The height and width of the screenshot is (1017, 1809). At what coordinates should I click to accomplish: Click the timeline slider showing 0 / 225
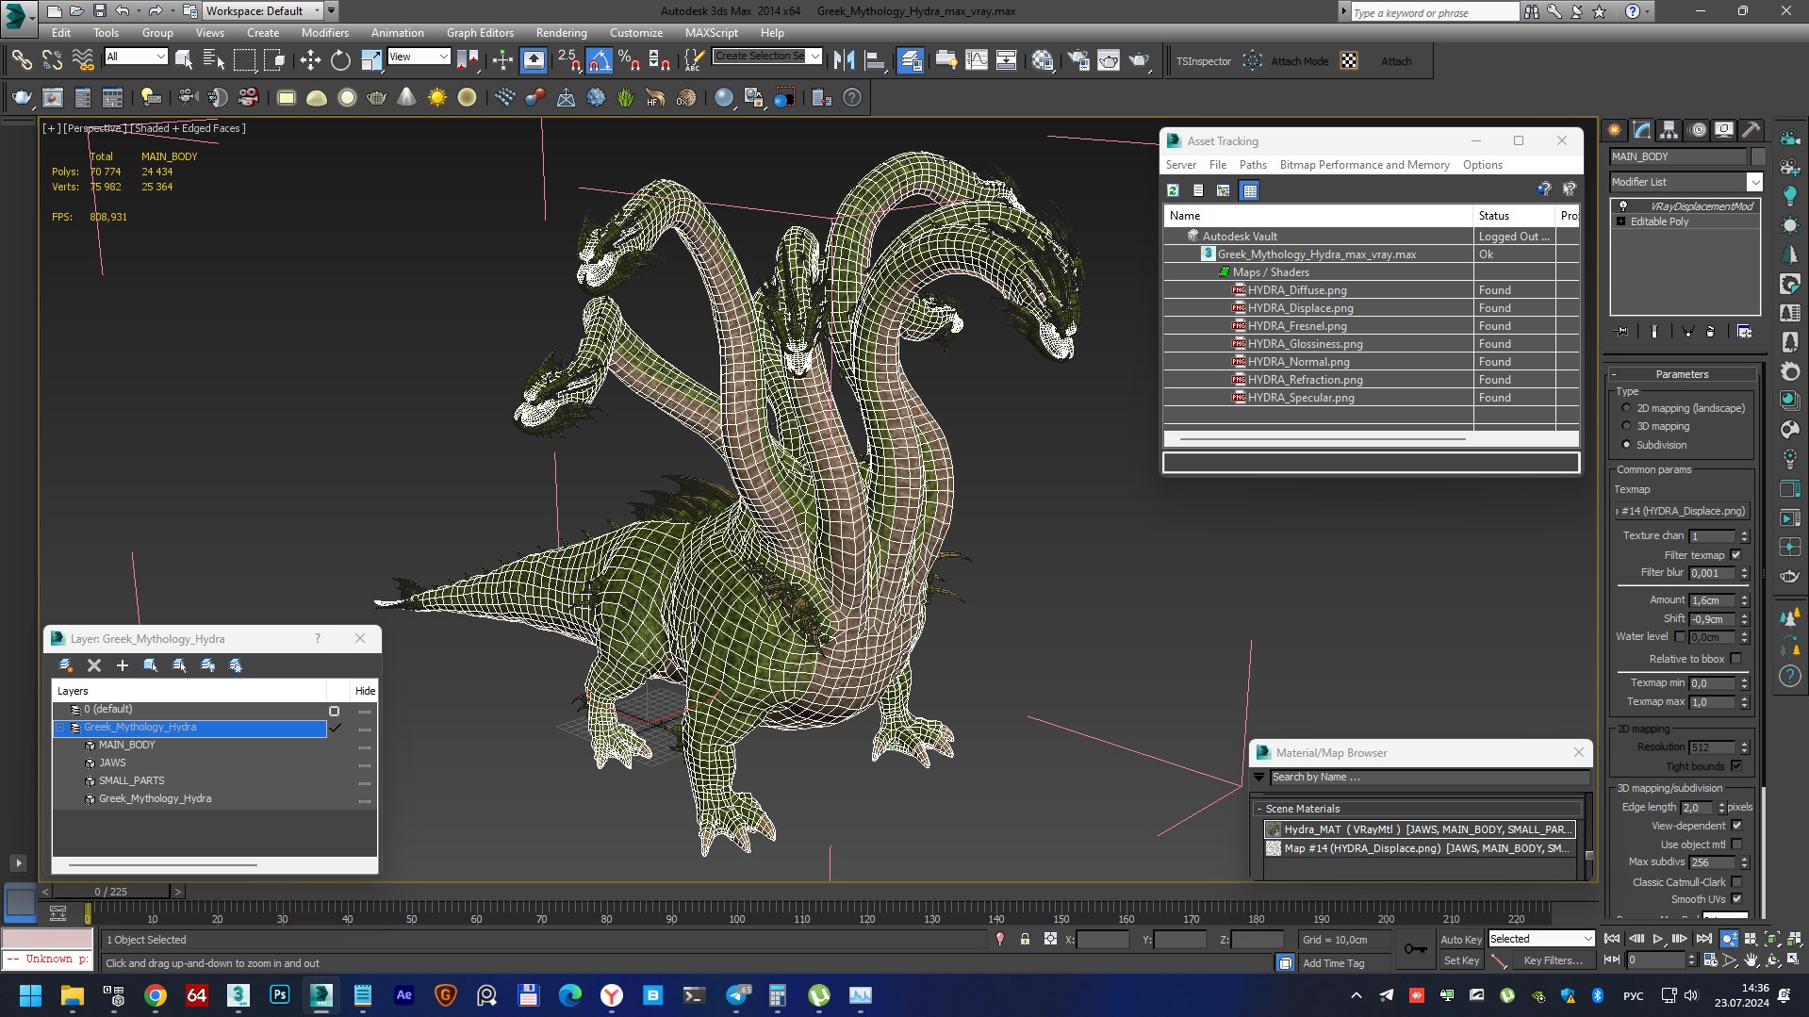pyautogui.click(x=110, y=891)
